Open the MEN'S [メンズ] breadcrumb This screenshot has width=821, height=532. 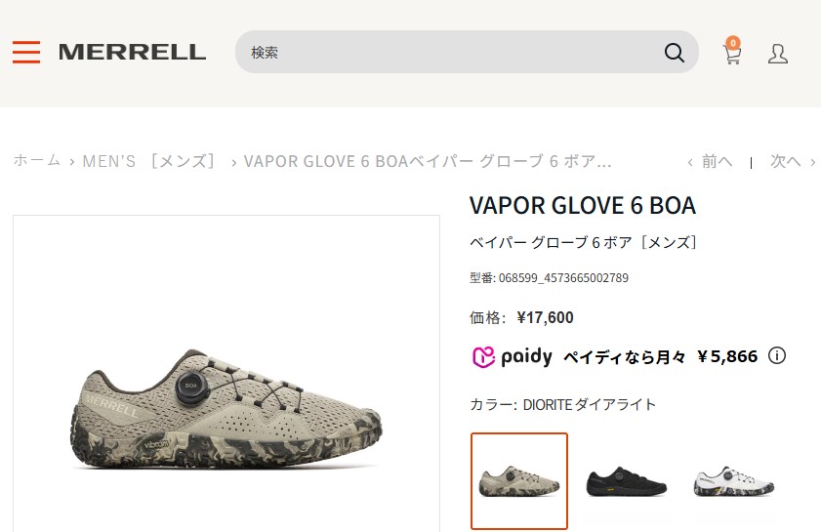pyautogui.click(x=148, y=161)
